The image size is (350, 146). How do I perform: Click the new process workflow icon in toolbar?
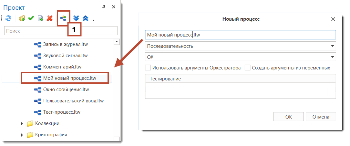coord(63,18)
